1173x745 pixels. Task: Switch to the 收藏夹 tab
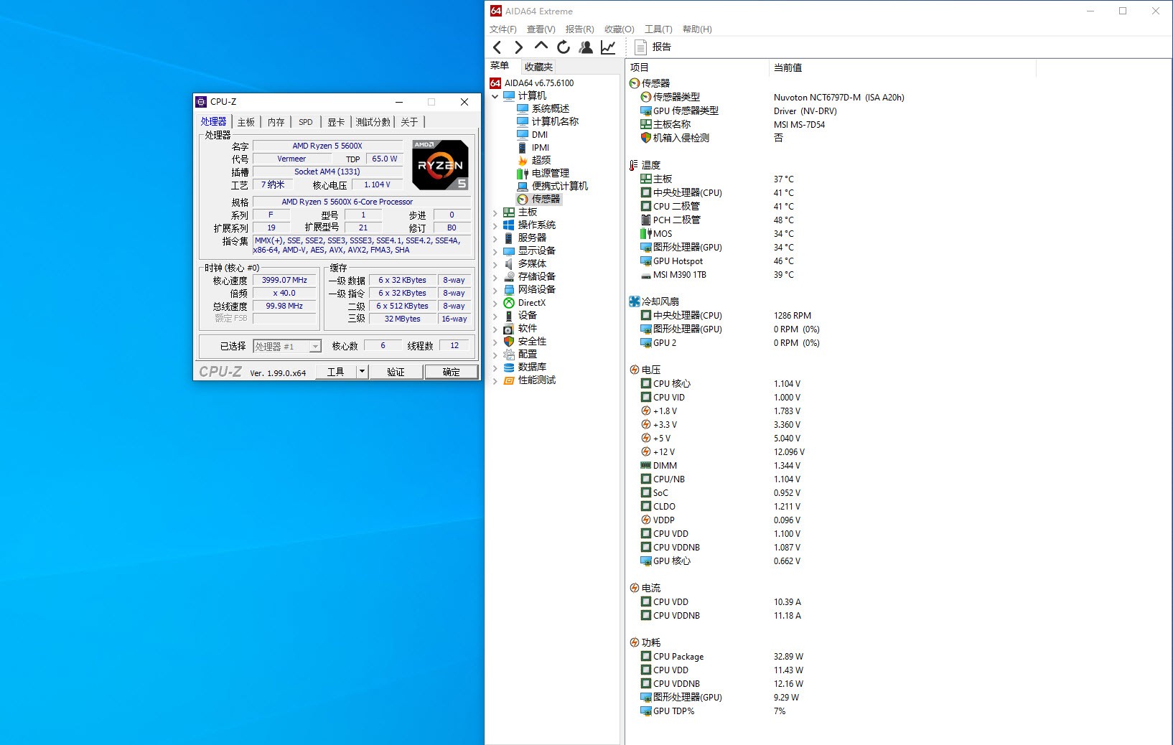(538, 67)
